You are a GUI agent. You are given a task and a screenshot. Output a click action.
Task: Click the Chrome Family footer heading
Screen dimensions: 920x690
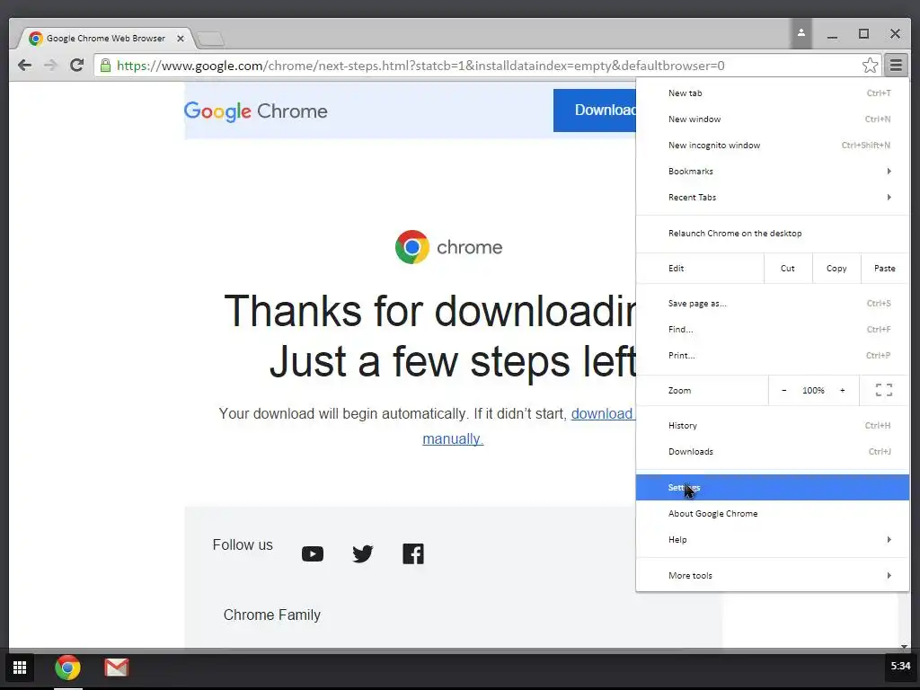[271, 615]
